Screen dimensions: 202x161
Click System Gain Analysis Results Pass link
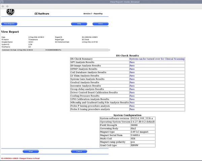(x=132, y=79)
